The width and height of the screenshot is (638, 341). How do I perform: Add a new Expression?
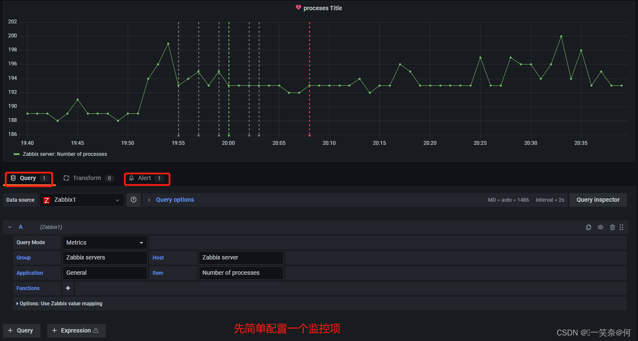[77, 330]
